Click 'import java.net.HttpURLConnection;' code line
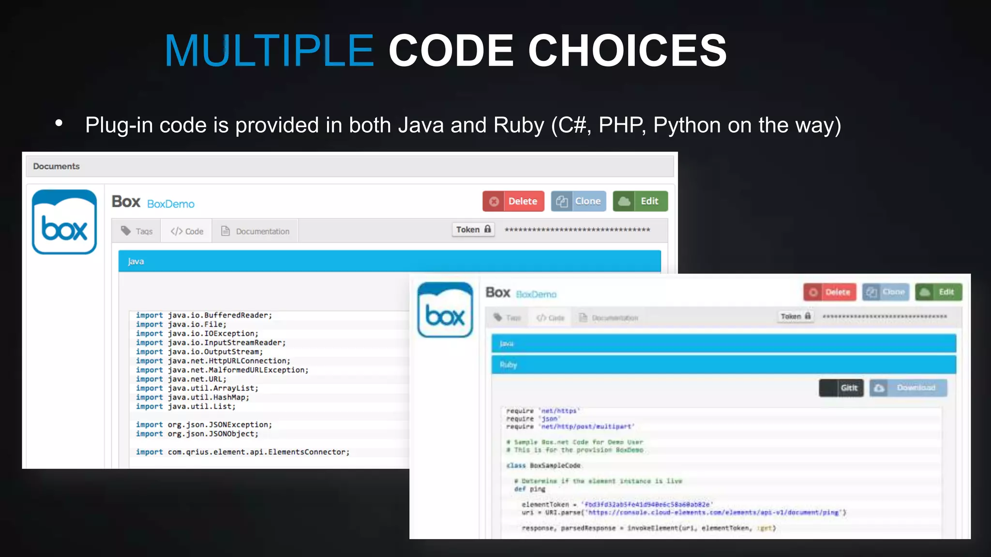This screenshot has width=991, height=557. click(x=213, y=361)
